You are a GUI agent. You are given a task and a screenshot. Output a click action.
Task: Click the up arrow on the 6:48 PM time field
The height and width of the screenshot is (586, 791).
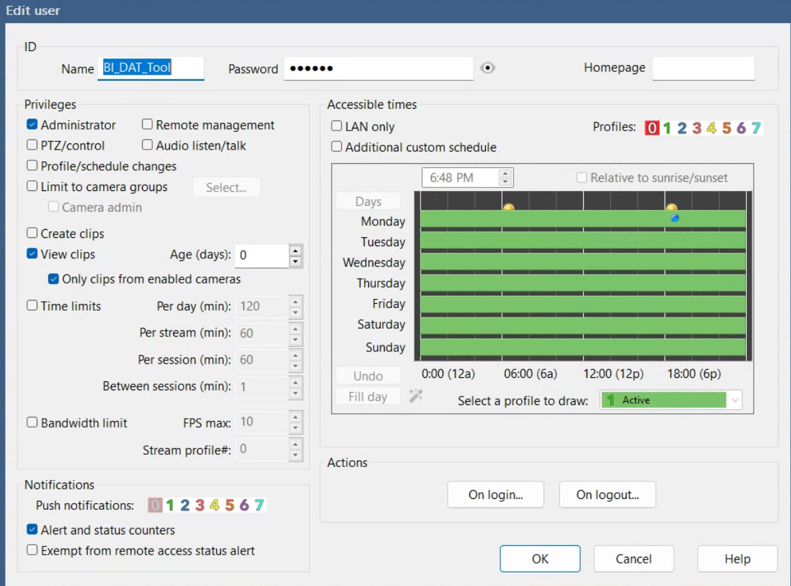[x=504, y=174]
